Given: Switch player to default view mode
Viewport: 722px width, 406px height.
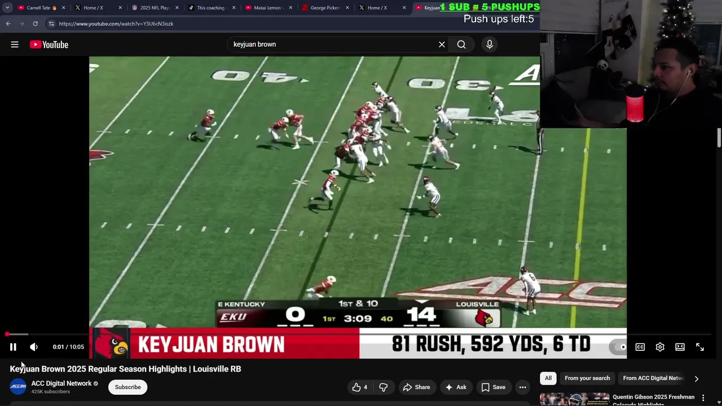Looking at the screenshot, I should [680, 347].
